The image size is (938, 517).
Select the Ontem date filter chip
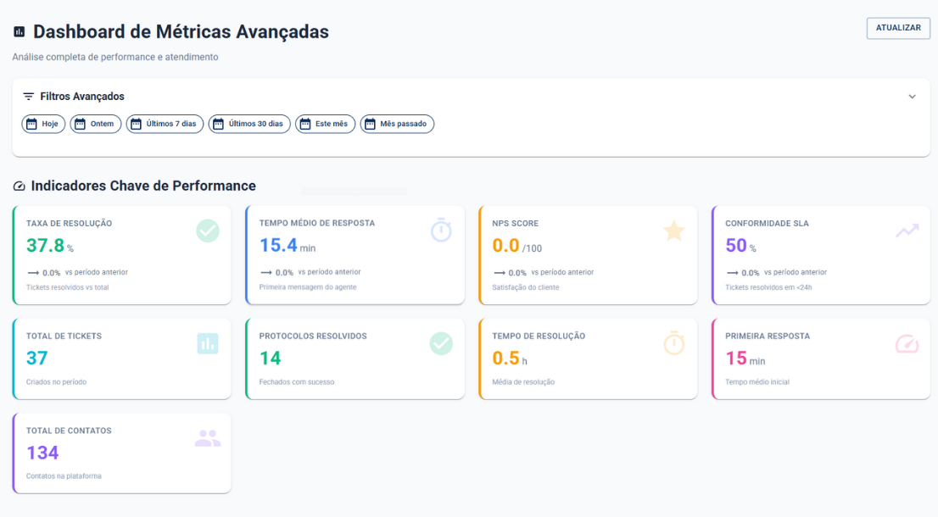[x=96, y=124]
